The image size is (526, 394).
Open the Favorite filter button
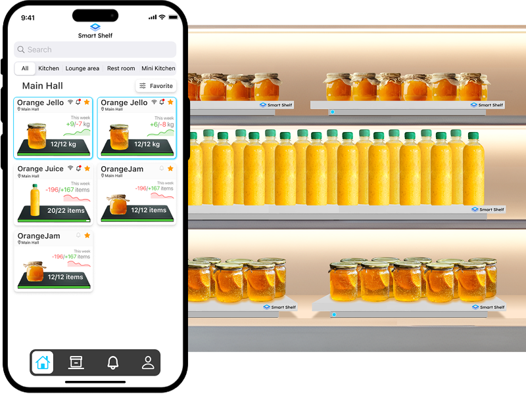[156, 86]
